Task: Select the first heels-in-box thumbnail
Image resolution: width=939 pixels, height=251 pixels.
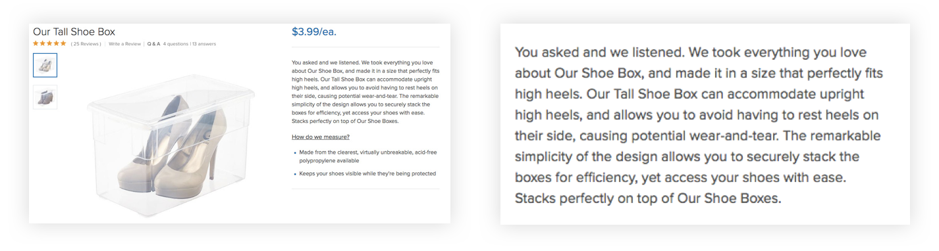Action: pos(45,65)
